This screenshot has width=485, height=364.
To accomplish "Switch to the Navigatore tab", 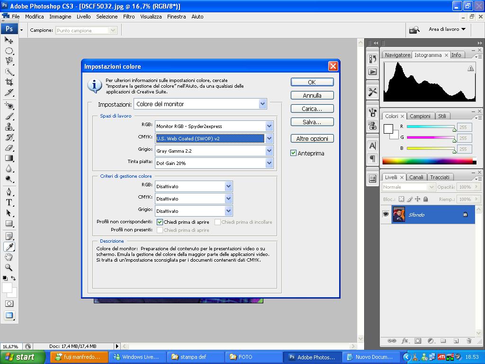I will (x=397, y=55).
